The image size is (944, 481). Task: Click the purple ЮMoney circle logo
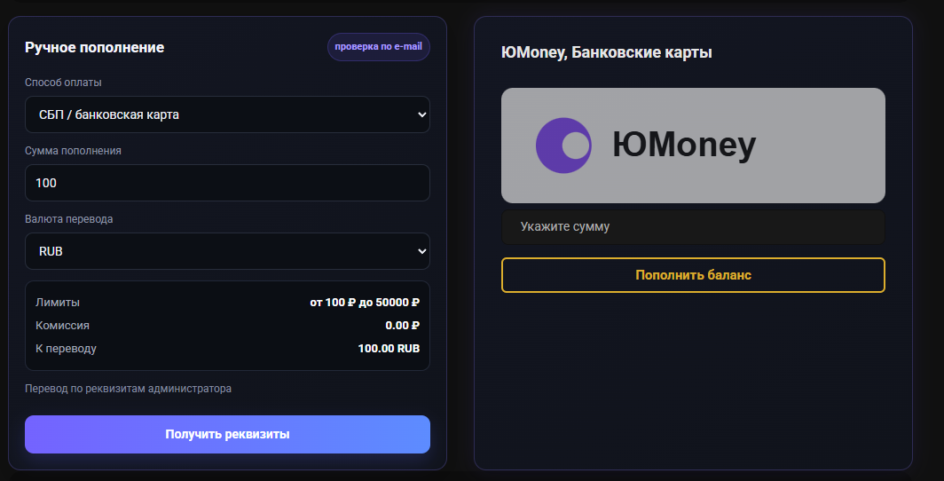563,146
